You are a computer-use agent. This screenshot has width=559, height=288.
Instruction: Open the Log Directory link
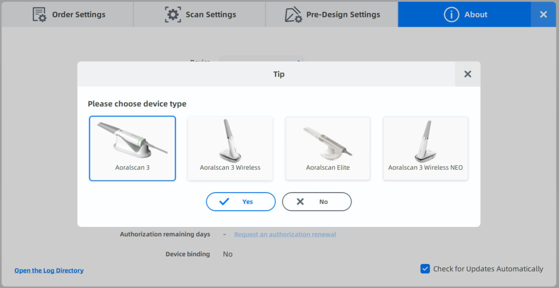(x=49, y=271)
